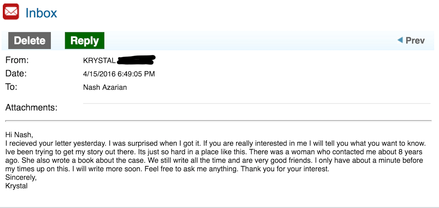Image resolution: width=439 pixels, height=208 pixels.
Task: Click the empty attachments area line
Action: [257, 104]
